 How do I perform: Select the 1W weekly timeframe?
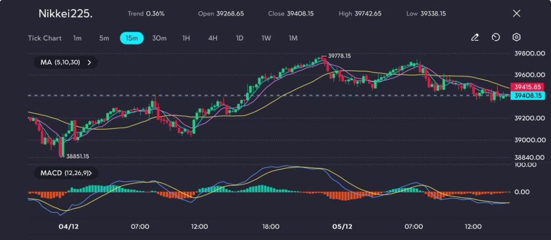(x=266, y=38)
